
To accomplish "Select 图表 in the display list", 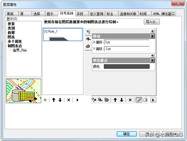I will 11,37.
